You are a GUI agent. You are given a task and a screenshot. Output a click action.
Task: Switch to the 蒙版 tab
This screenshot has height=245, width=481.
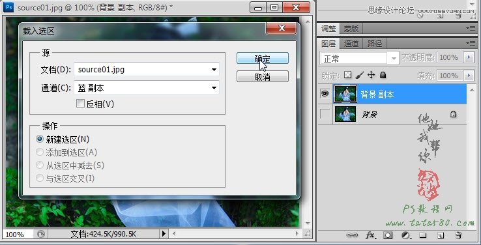[x=351, y=29]
